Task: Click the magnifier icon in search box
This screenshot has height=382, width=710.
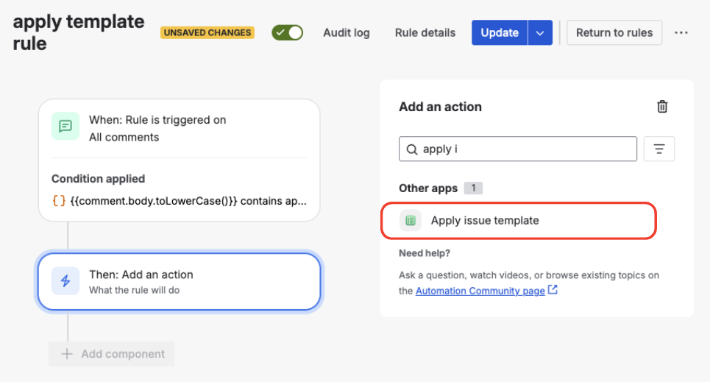Action: 411,149
